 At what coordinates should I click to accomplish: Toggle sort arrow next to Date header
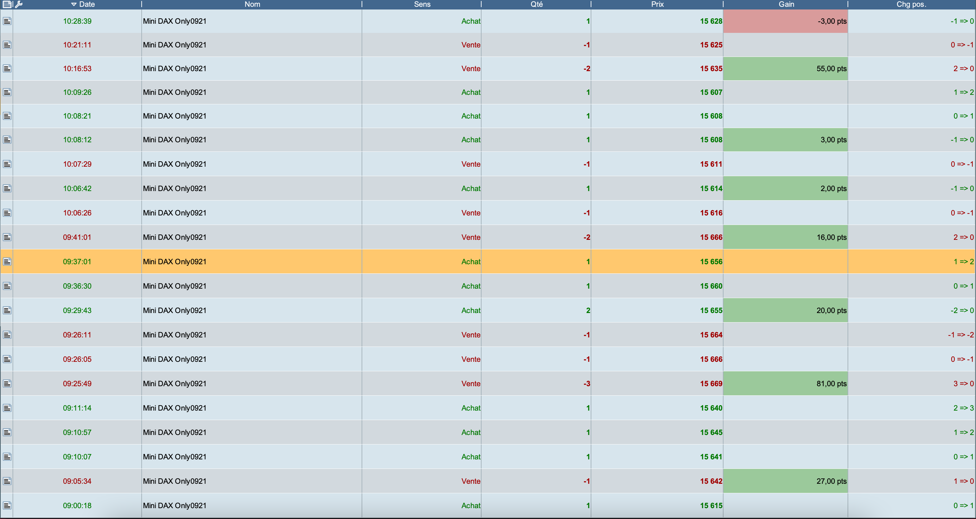(74, 4)
